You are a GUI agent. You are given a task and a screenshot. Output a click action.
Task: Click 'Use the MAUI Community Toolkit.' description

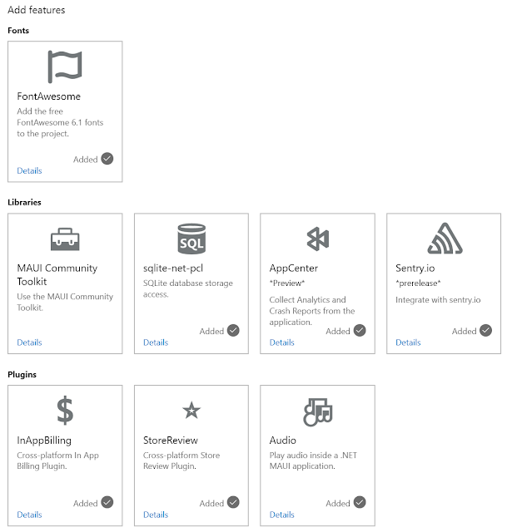[65, 302]
